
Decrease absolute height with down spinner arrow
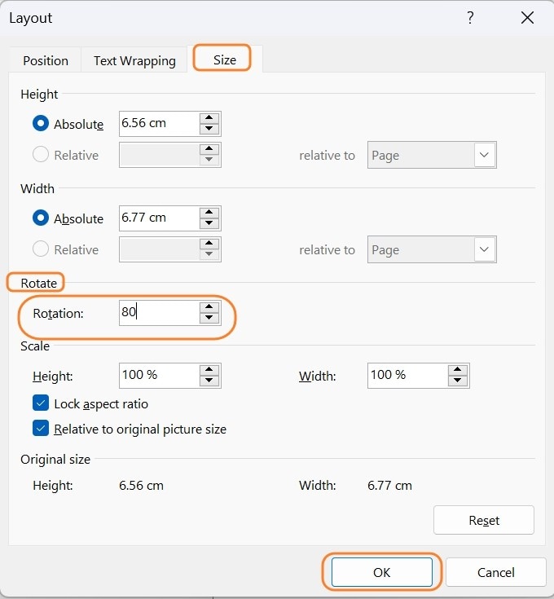point(210,130)
